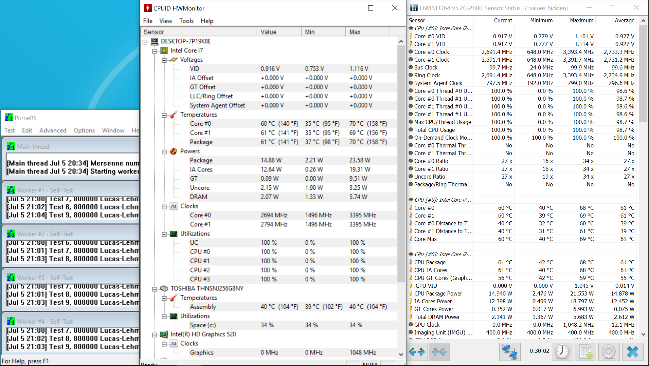
Task: Open Prime95 Options menu
Action: pyautogui.click(x=84, y=130)
